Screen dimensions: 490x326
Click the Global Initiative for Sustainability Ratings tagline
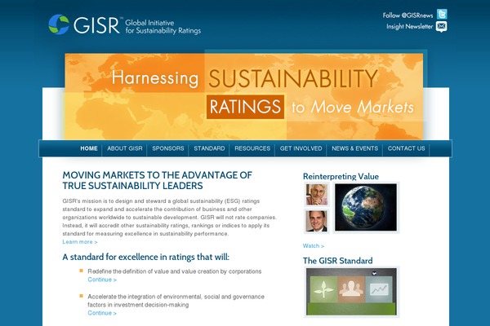click(163, 27)
